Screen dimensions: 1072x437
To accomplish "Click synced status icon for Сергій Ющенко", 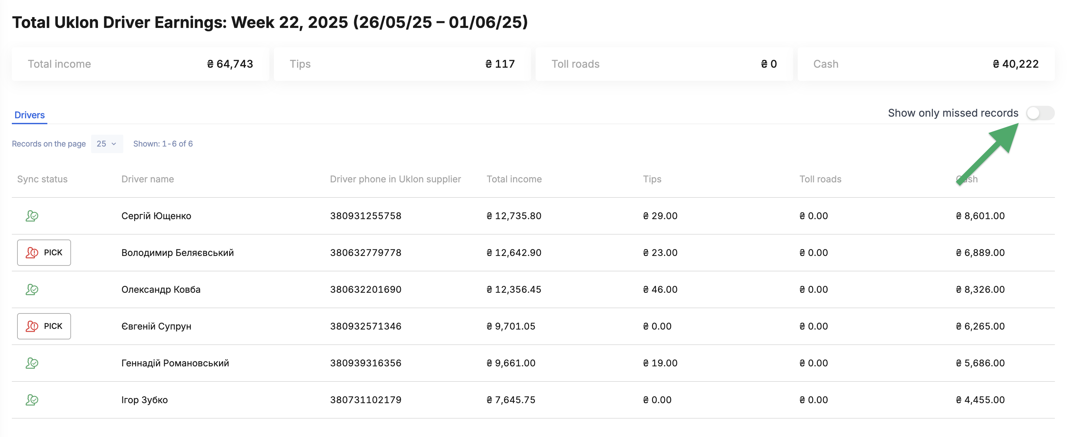I will coord(32,216).
